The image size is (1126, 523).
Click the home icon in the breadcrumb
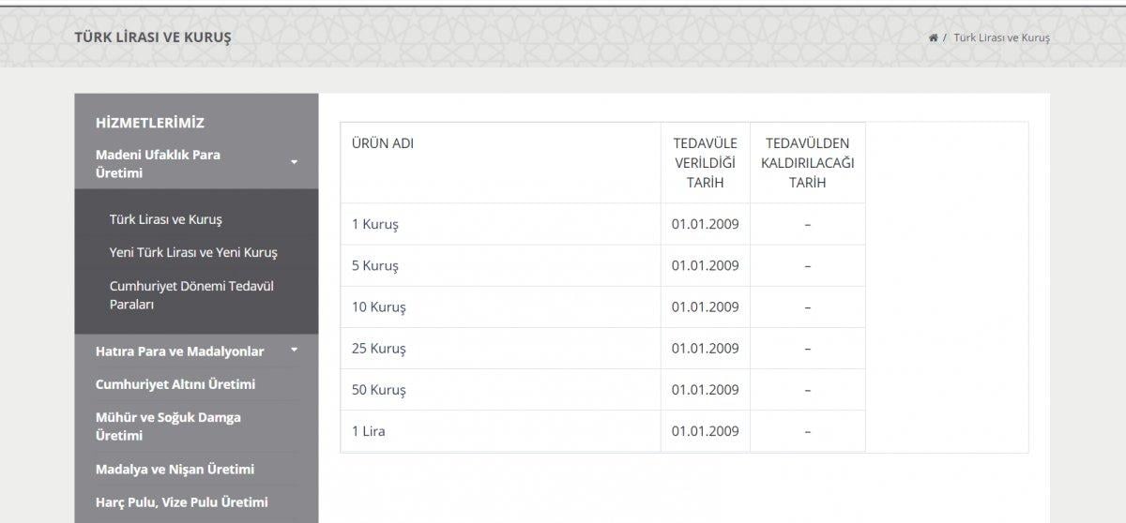[x=933, y=37]
